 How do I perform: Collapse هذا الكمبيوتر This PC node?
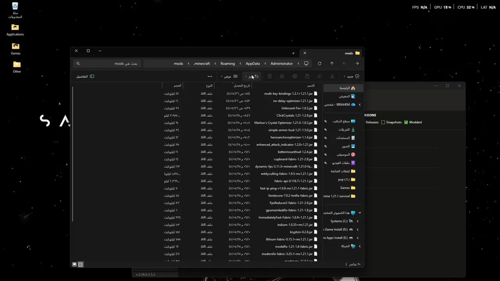point(360,213)
